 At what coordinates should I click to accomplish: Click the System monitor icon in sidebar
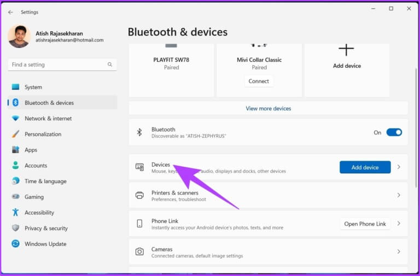pyautogui.click(x=15, y=87)
